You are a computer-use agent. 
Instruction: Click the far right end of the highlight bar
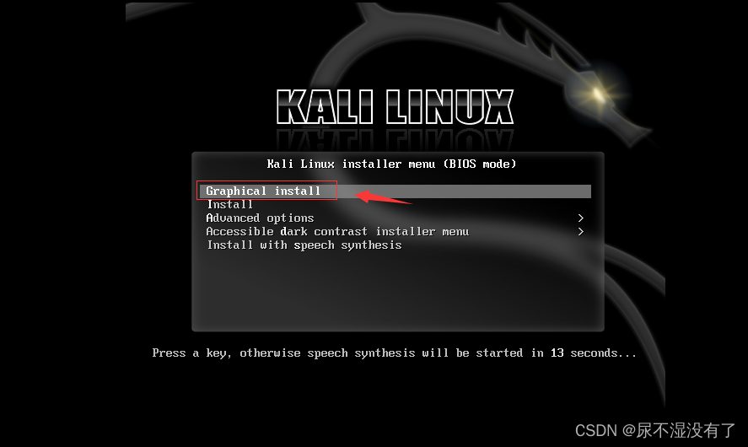[x=584, y=191]
